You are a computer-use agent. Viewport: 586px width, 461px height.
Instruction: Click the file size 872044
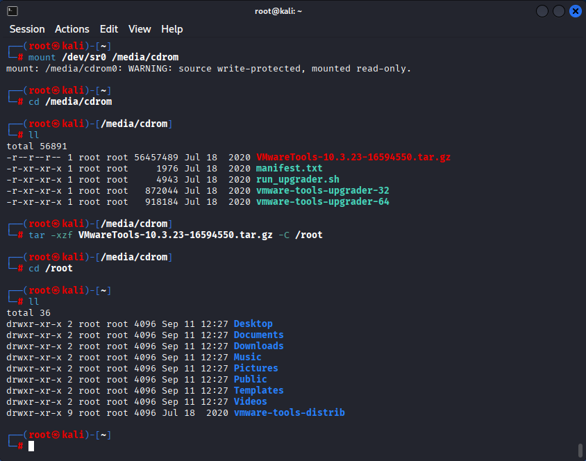(162, 191)
